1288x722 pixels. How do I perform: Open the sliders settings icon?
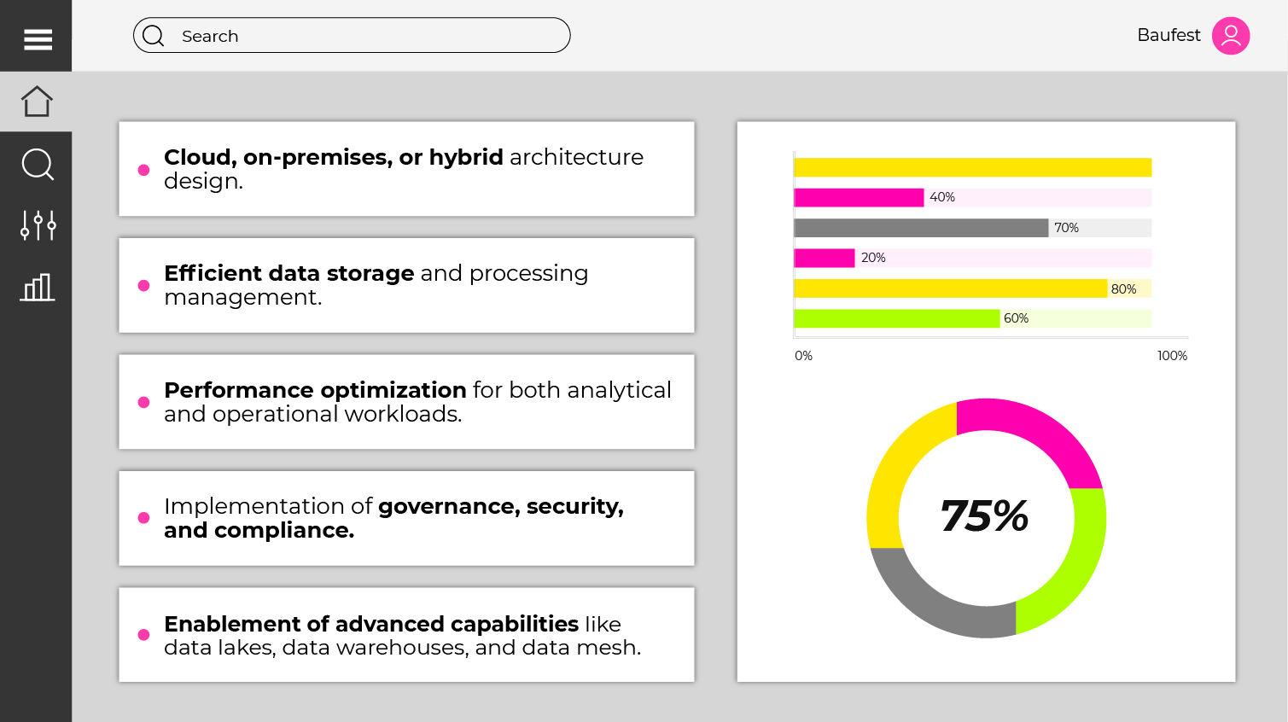pyautogui.click(x=38, y=225)
